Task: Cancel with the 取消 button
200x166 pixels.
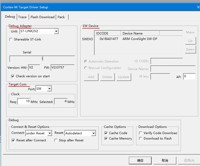Action: [165, 161]
